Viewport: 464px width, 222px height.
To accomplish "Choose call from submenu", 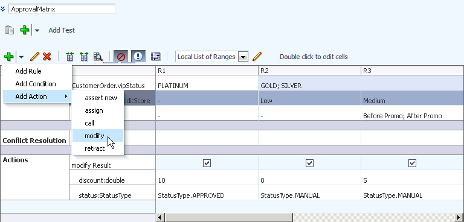I will click(98, 123).
